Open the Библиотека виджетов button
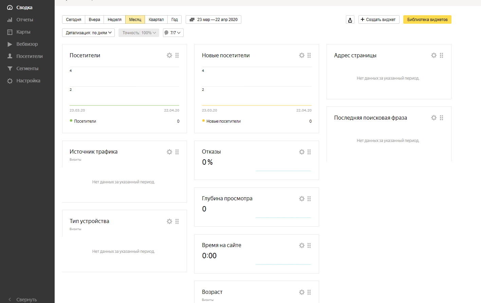Viewport: 481px width, 303px height. [427, 20]
